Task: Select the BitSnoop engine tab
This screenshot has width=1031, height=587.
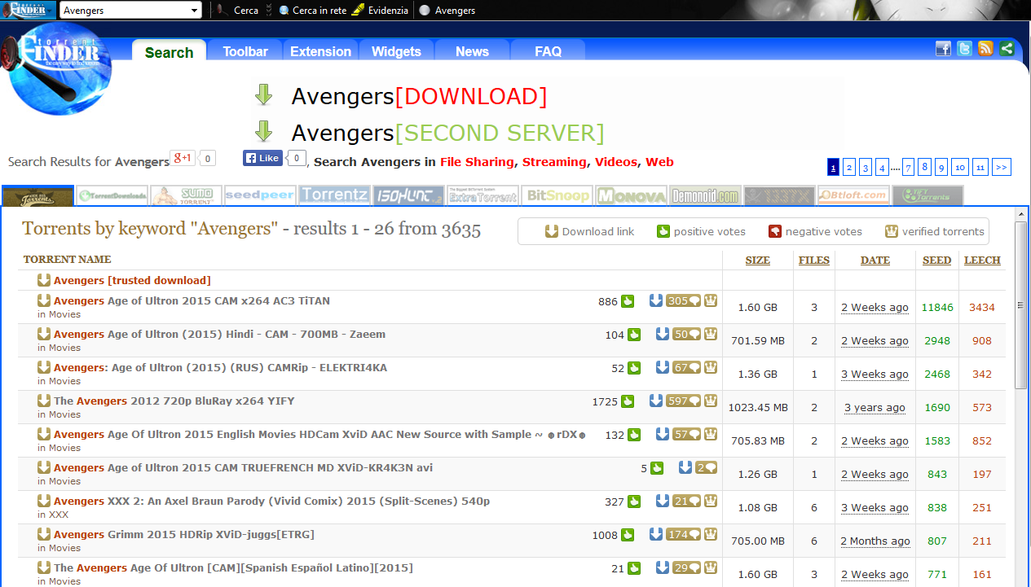Action: click(557, 195)
